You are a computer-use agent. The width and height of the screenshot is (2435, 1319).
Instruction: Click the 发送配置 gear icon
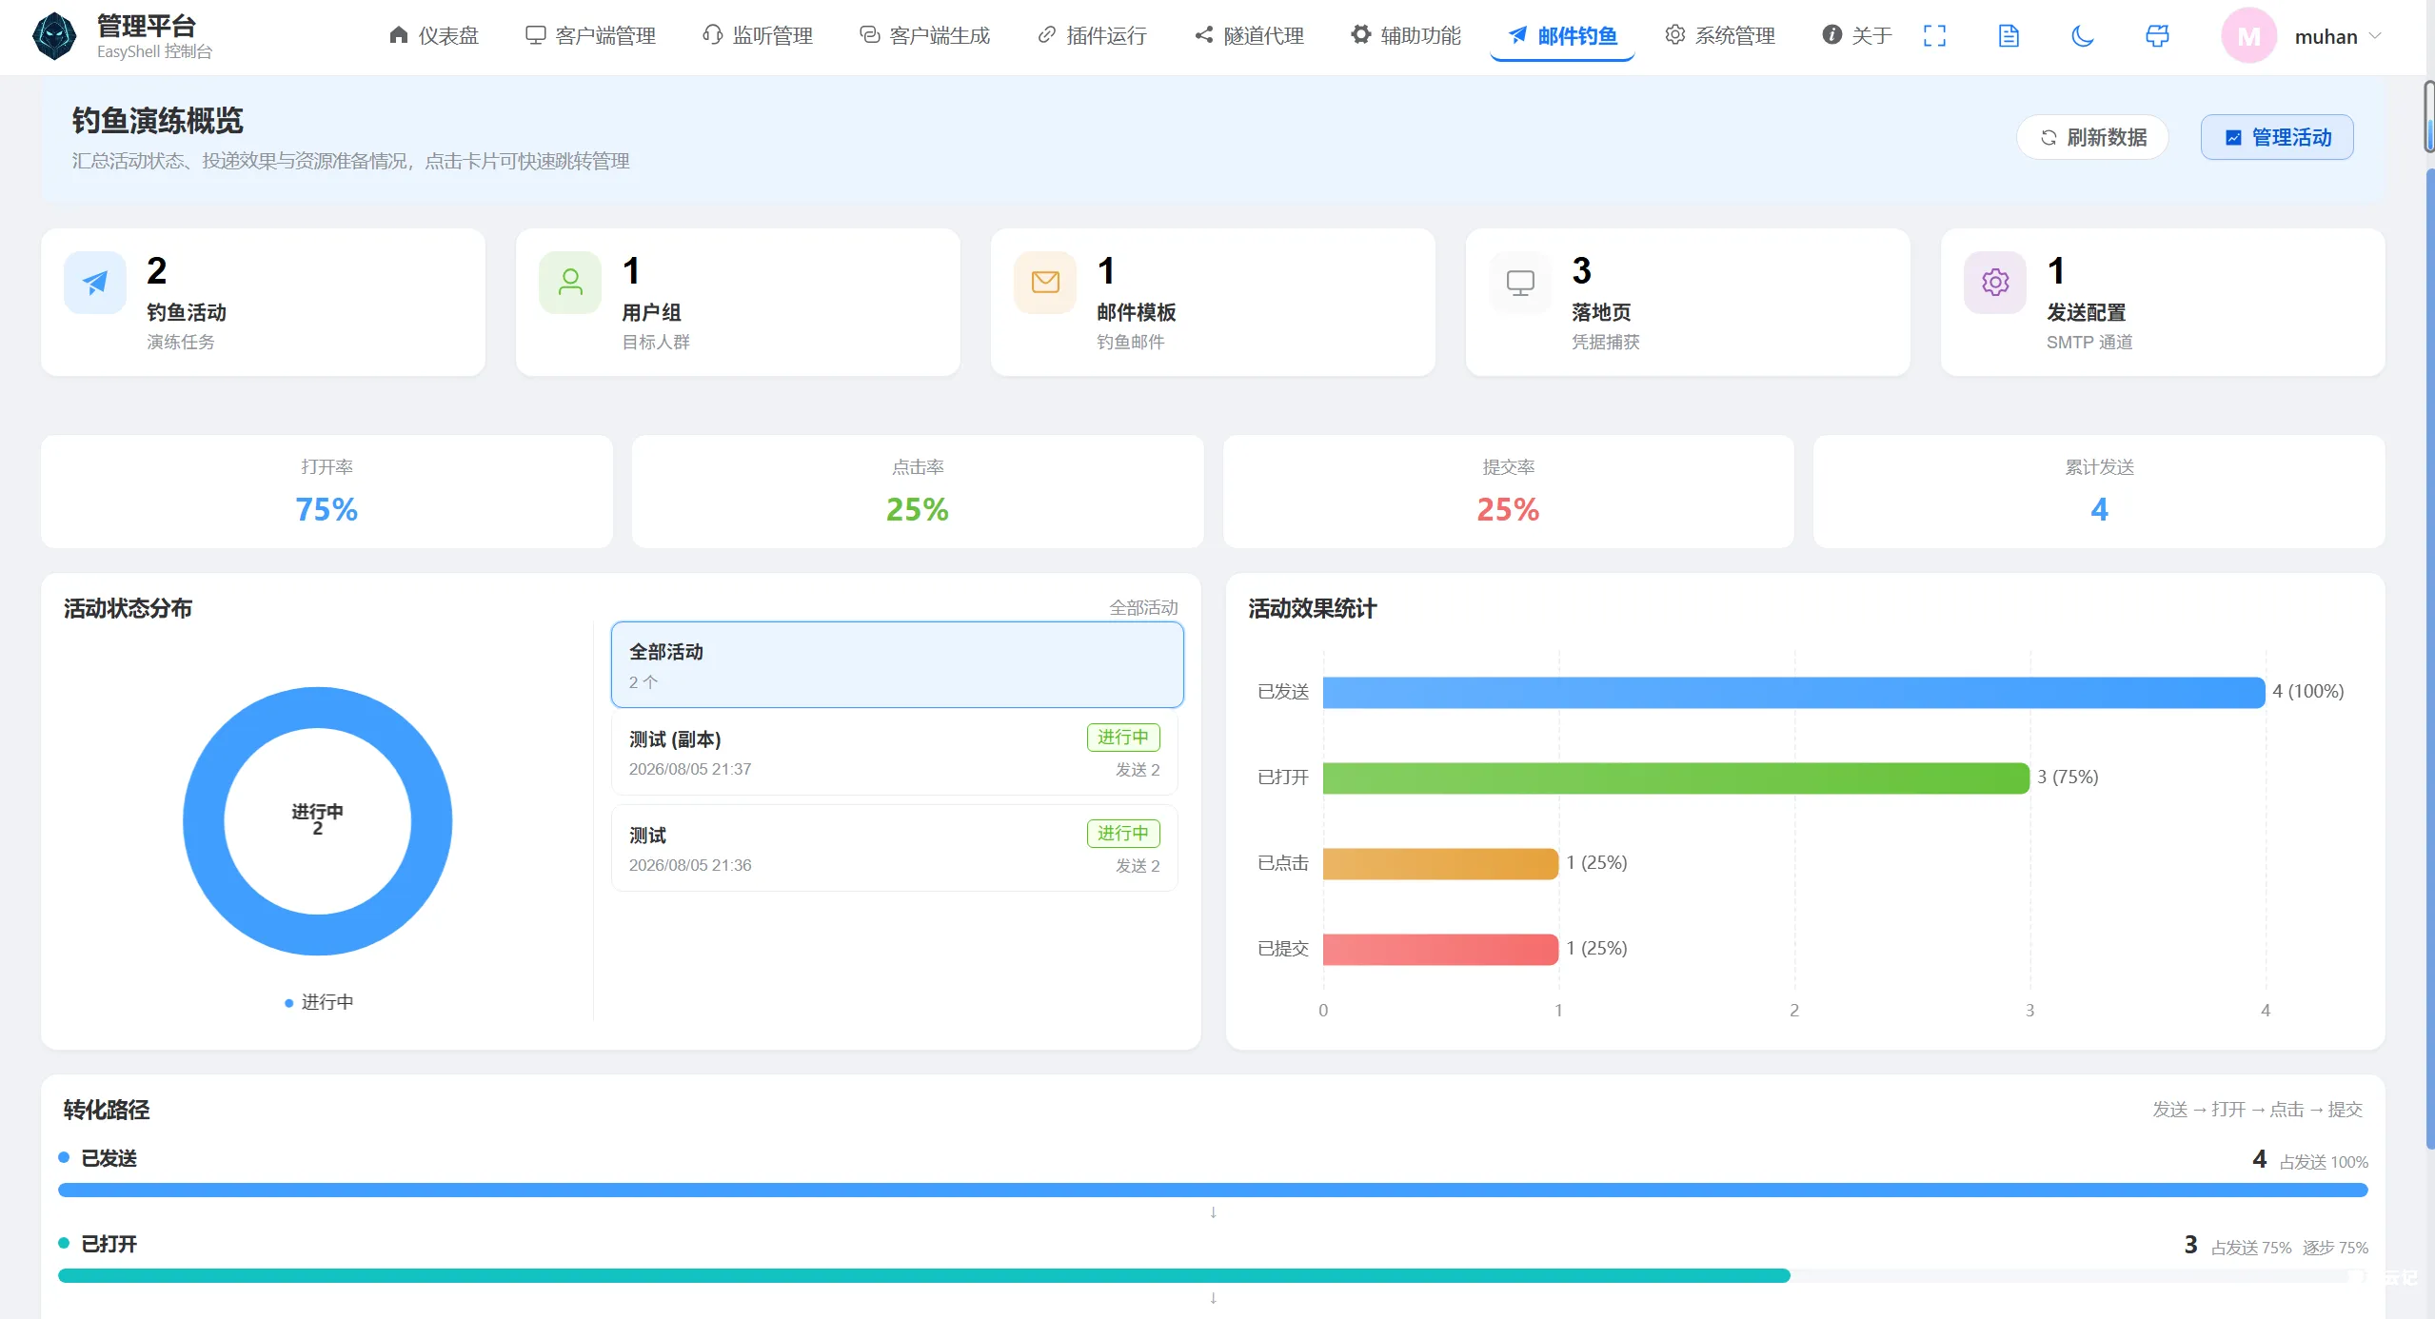(x=1995, y=283)
